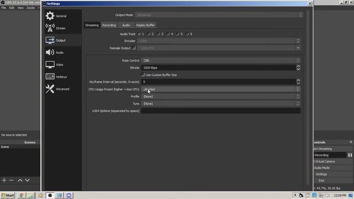
Task: Open Controls dock popout icon
Action: click(351, 142)
